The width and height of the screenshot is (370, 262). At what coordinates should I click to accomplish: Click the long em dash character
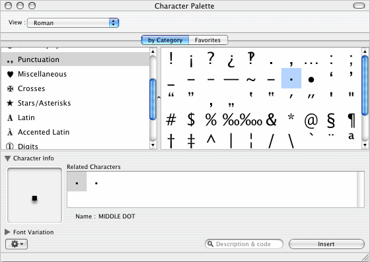click(x=231, y=80)
